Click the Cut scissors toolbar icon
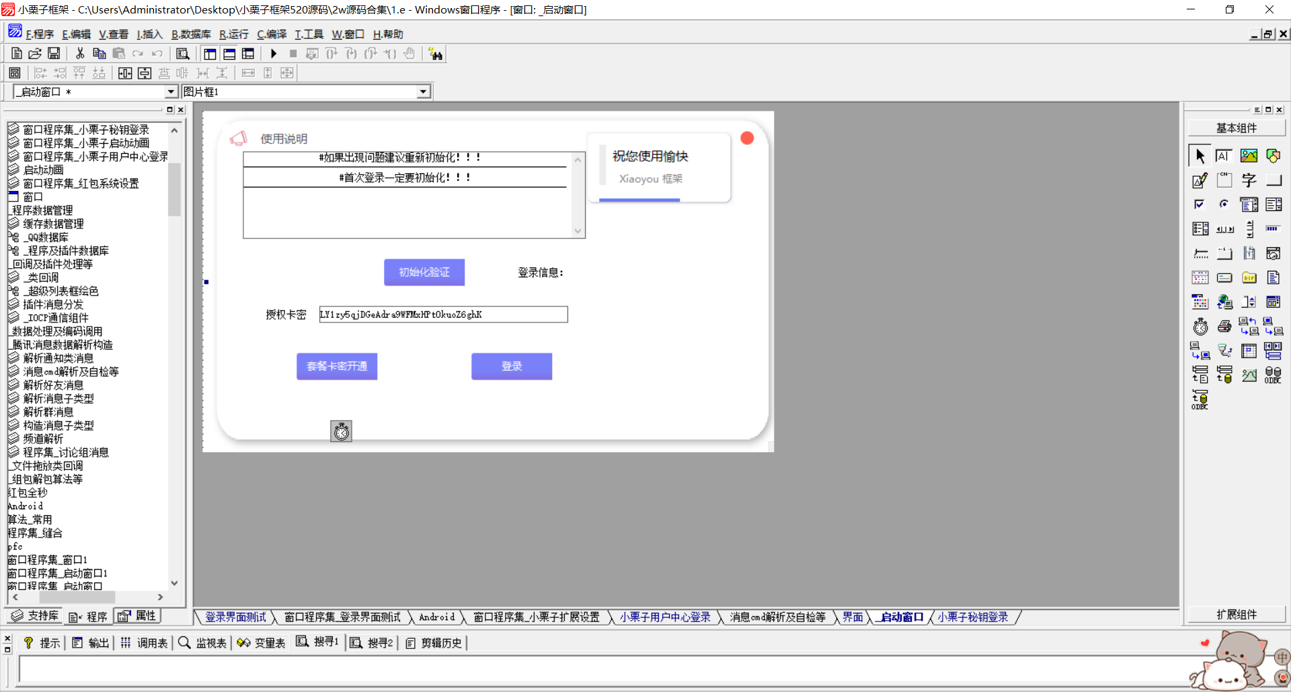 (80, 54)
